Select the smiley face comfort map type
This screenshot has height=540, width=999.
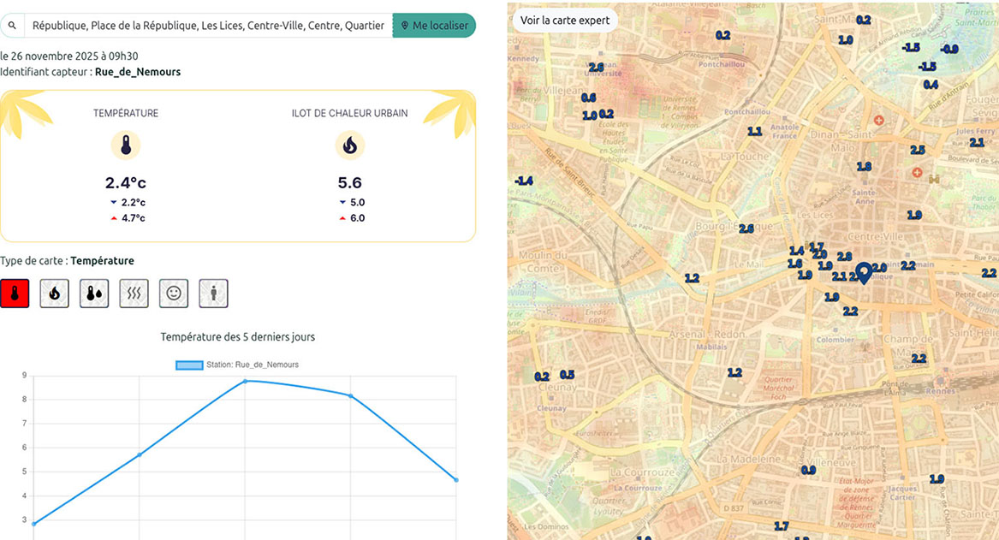click(174, 294)
